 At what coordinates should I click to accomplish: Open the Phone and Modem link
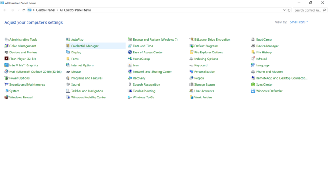[269, 72]
